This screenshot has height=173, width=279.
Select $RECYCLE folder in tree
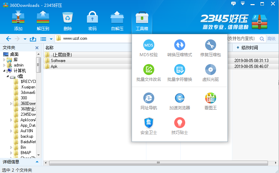pyautogui.click(x=28, y=82)
